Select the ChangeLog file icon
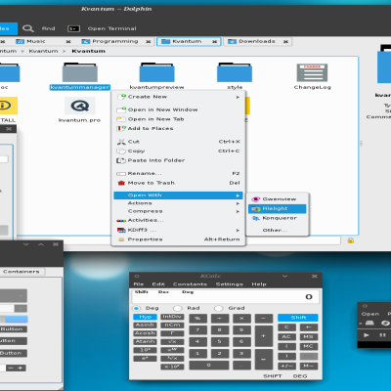 (312, 72)
